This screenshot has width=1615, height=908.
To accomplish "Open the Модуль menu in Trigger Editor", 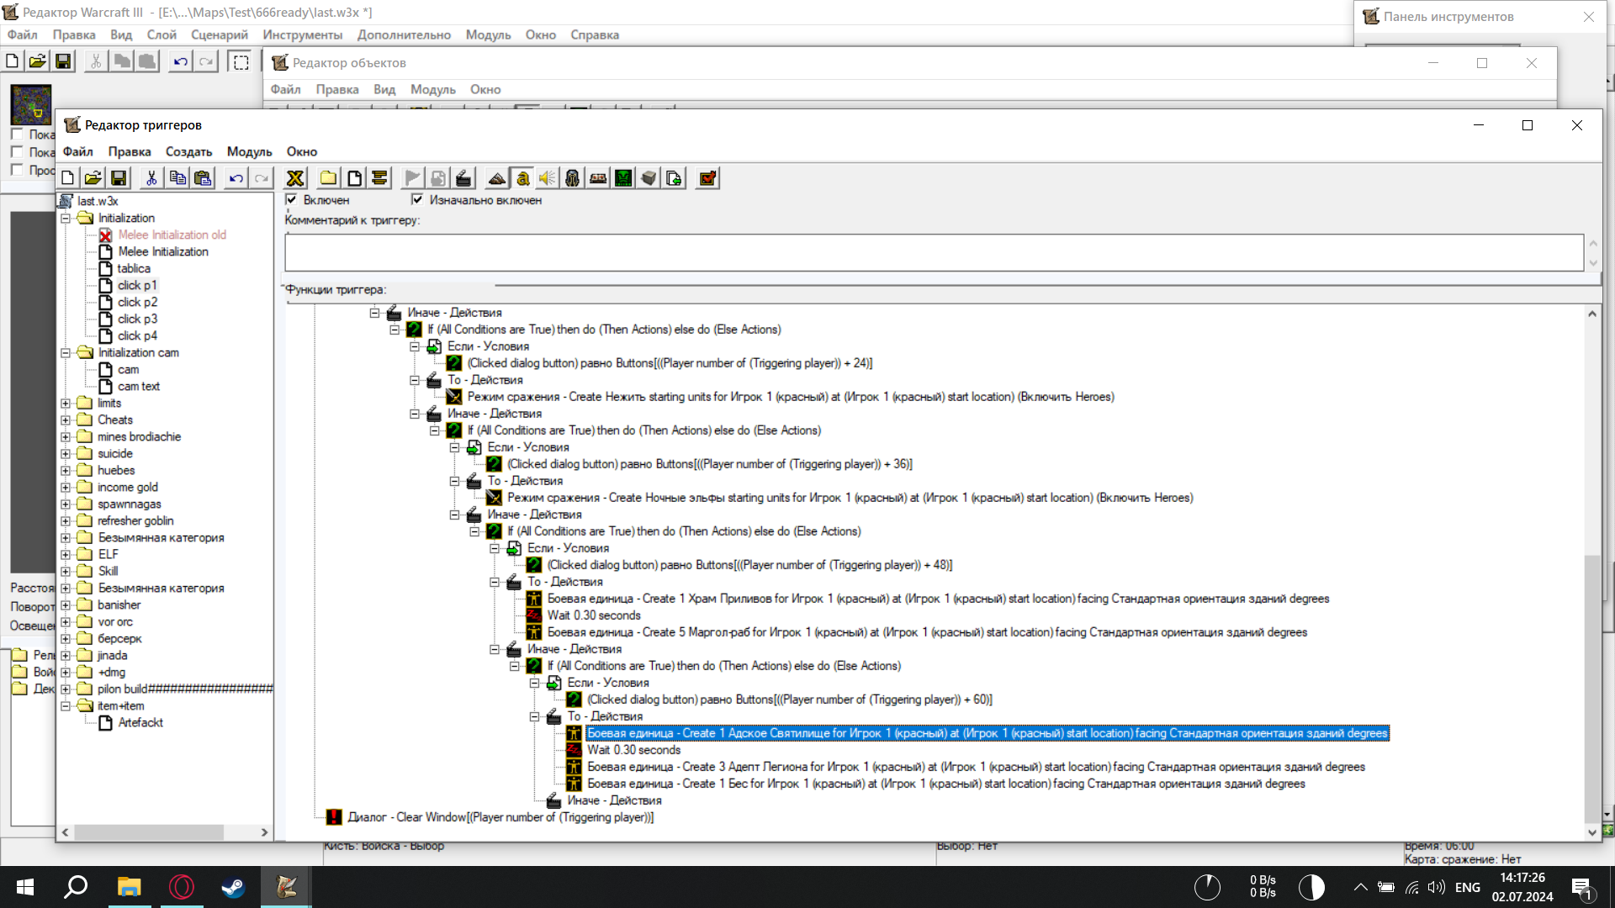I will [x=250, y=151].
